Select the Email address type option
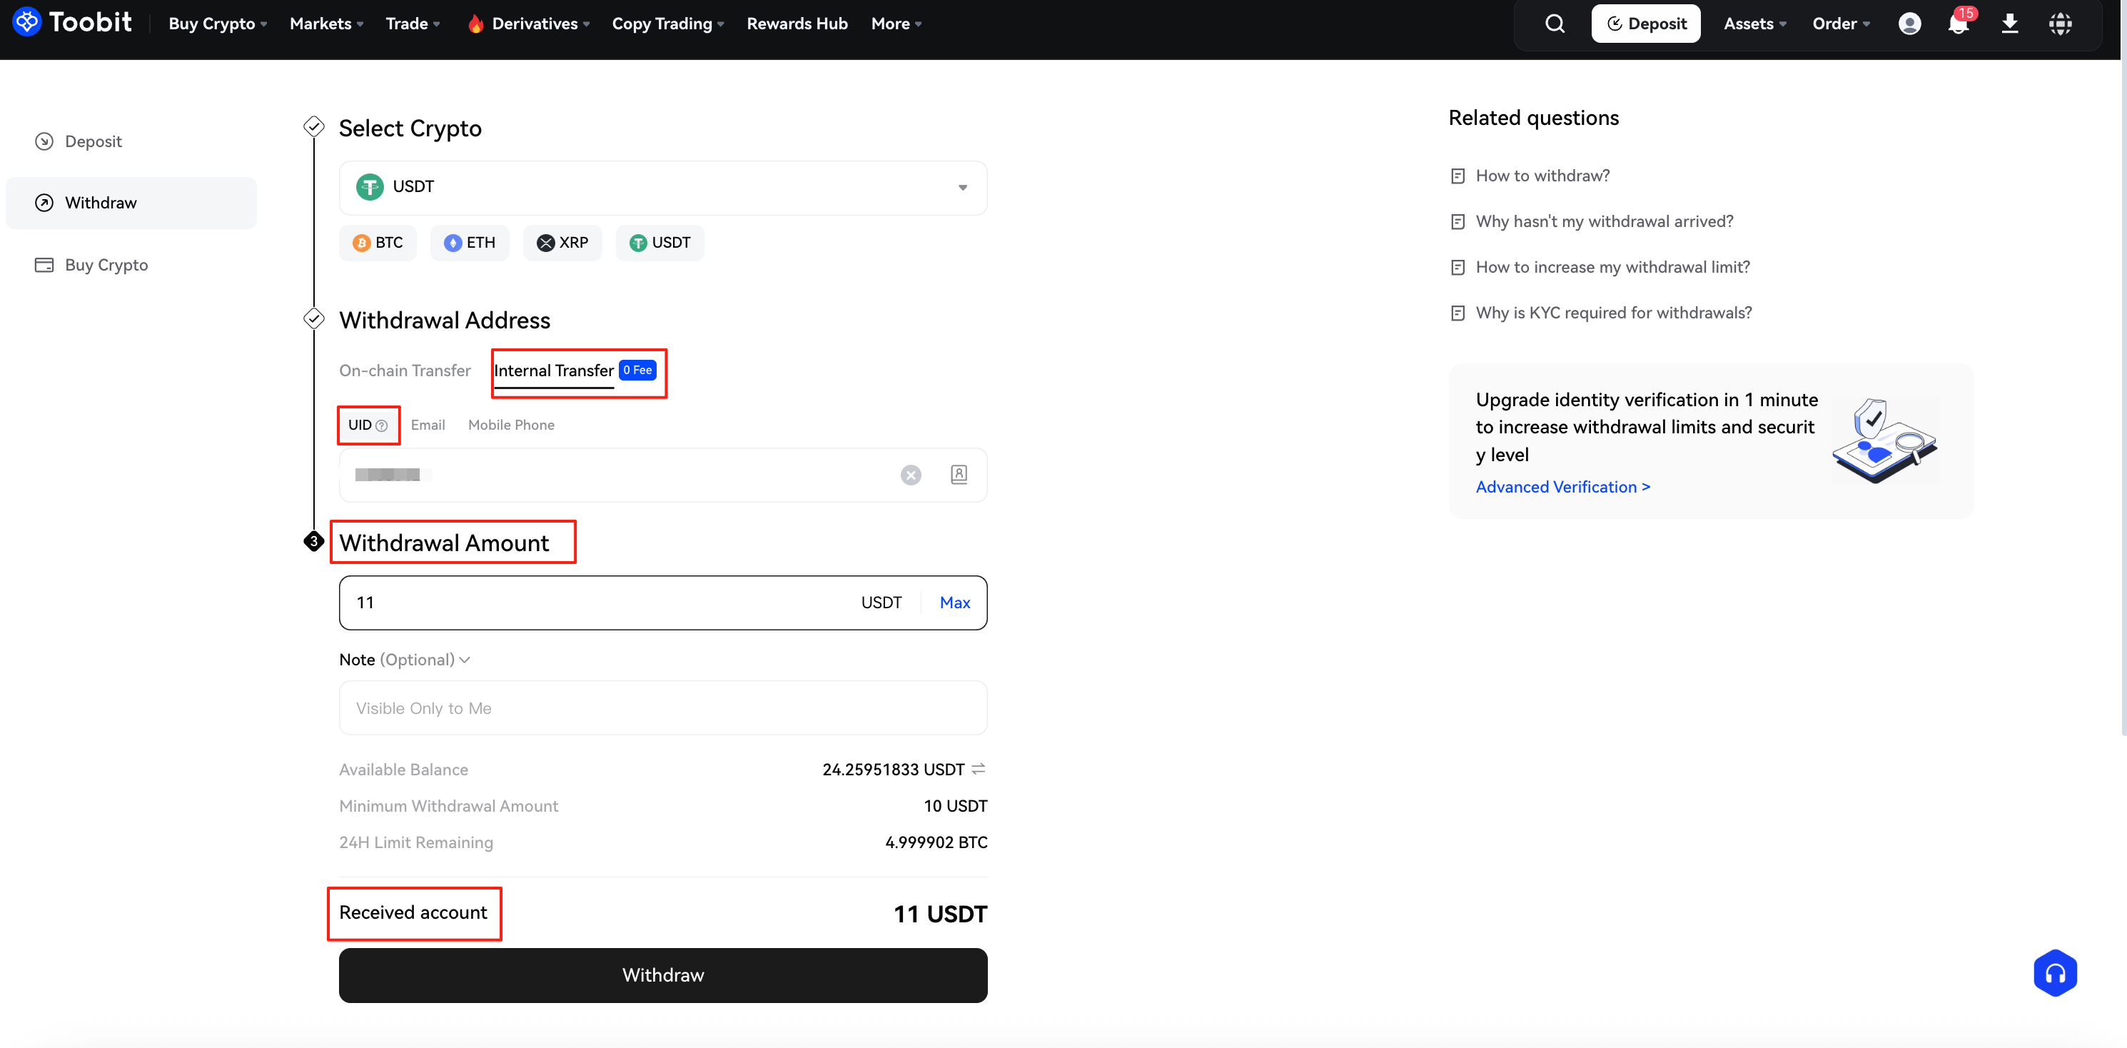Screen dimensions: 2127x1048 (x=428, y=425)
